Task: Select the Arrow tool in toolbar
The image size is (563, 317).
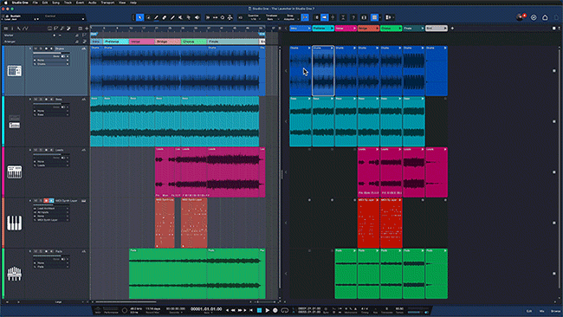Action: [140, 17]
